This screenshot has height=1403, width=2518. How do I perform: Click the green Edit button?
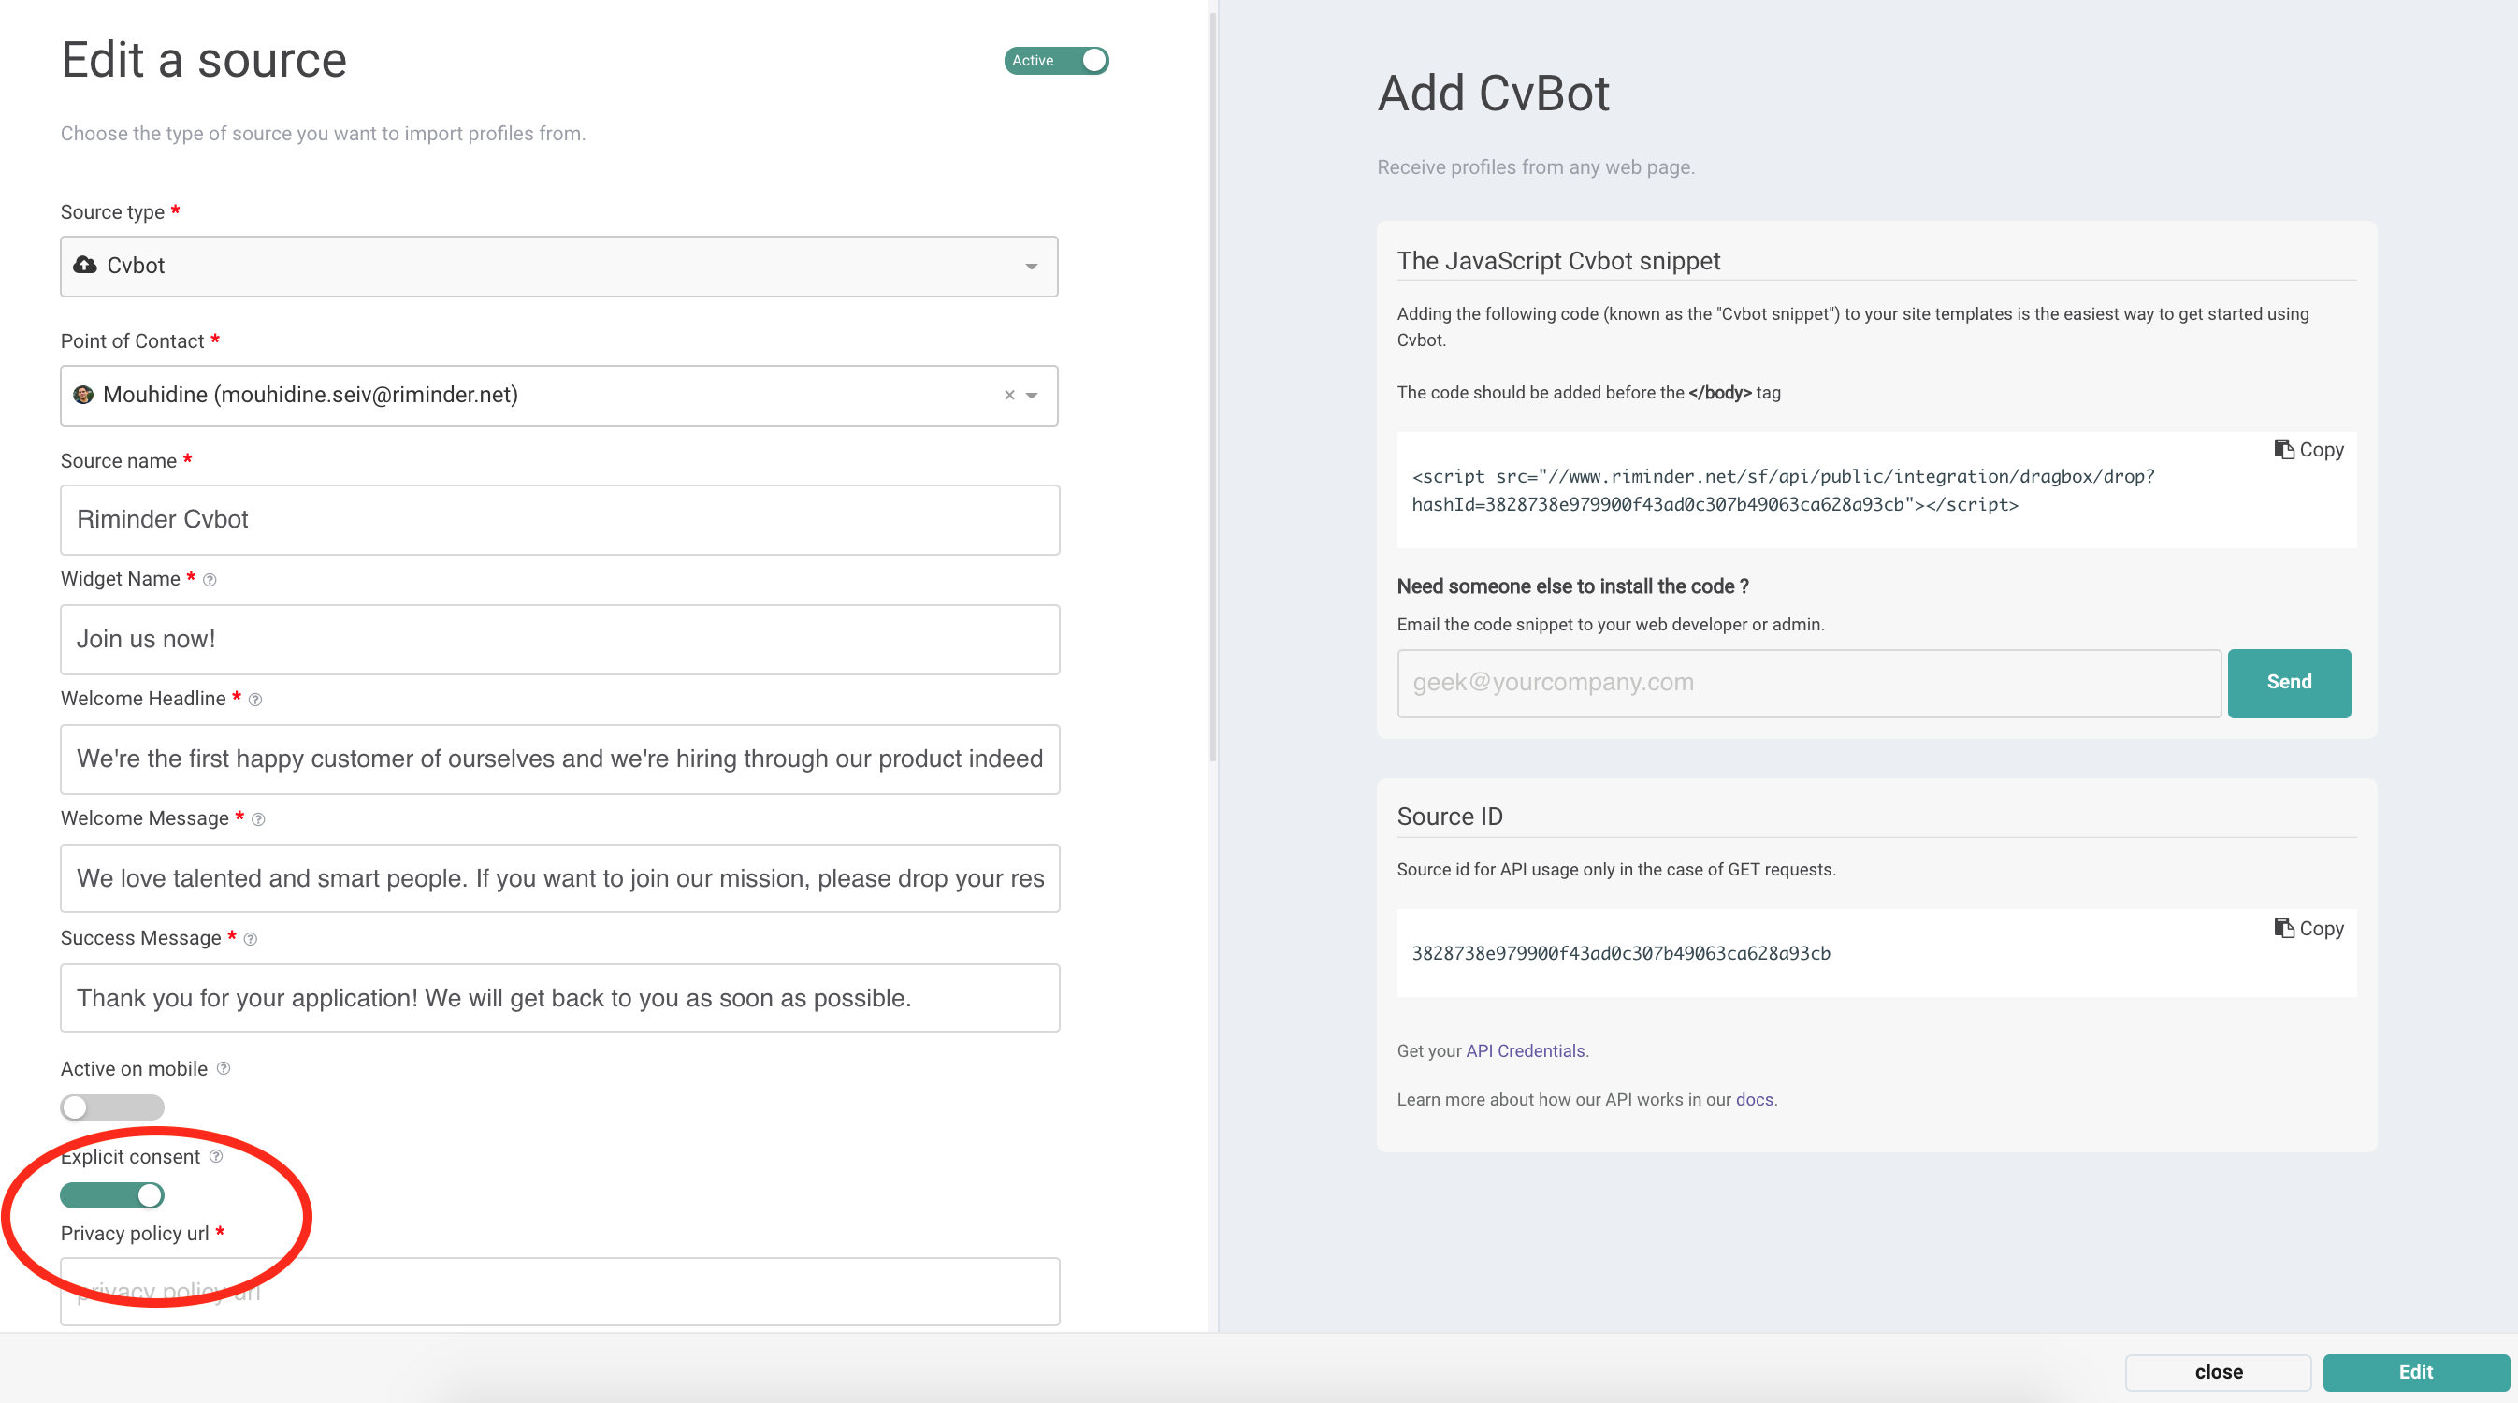pos(2415,1372)
